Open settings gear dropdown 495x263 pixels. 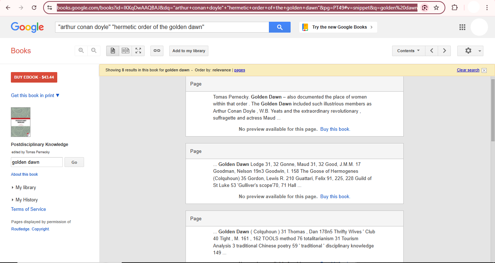pos(470,51)
